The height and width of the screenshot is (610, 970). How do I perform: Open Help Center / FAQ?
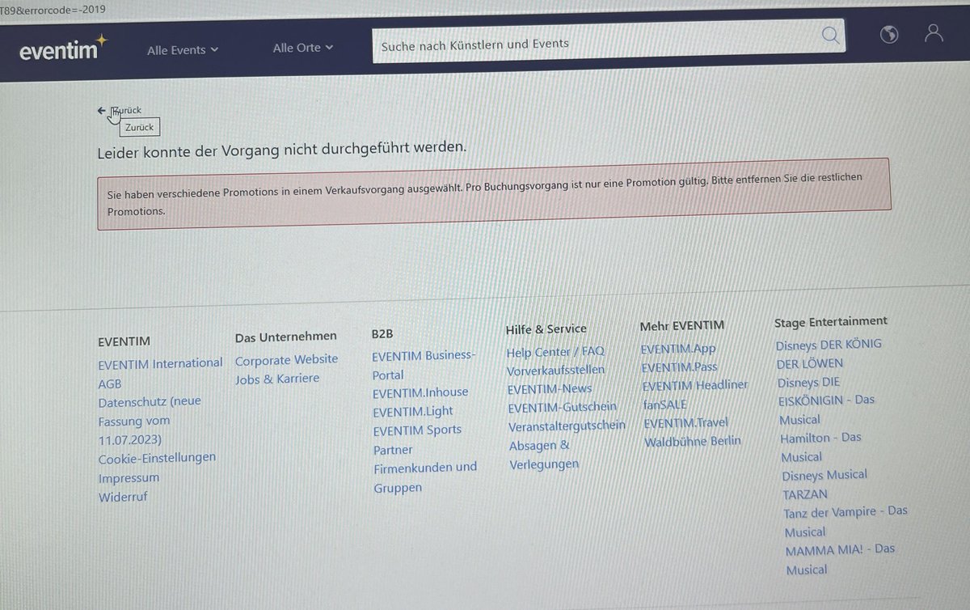tap(555, 352)
